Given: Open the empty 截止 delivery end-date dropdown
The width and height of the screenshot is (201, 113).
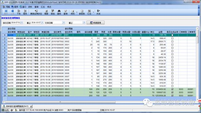Looking at the screenshot, I should tap(84, 23).
